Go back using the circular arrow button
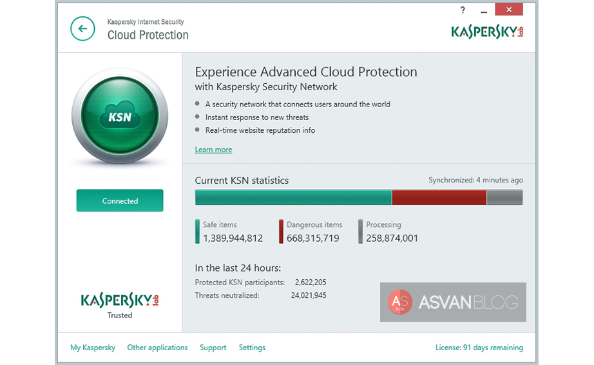594x365 pixels. tap(82, 28)
